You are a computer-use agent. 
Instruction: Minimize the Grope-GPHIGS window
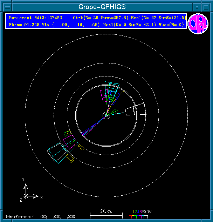197,7
